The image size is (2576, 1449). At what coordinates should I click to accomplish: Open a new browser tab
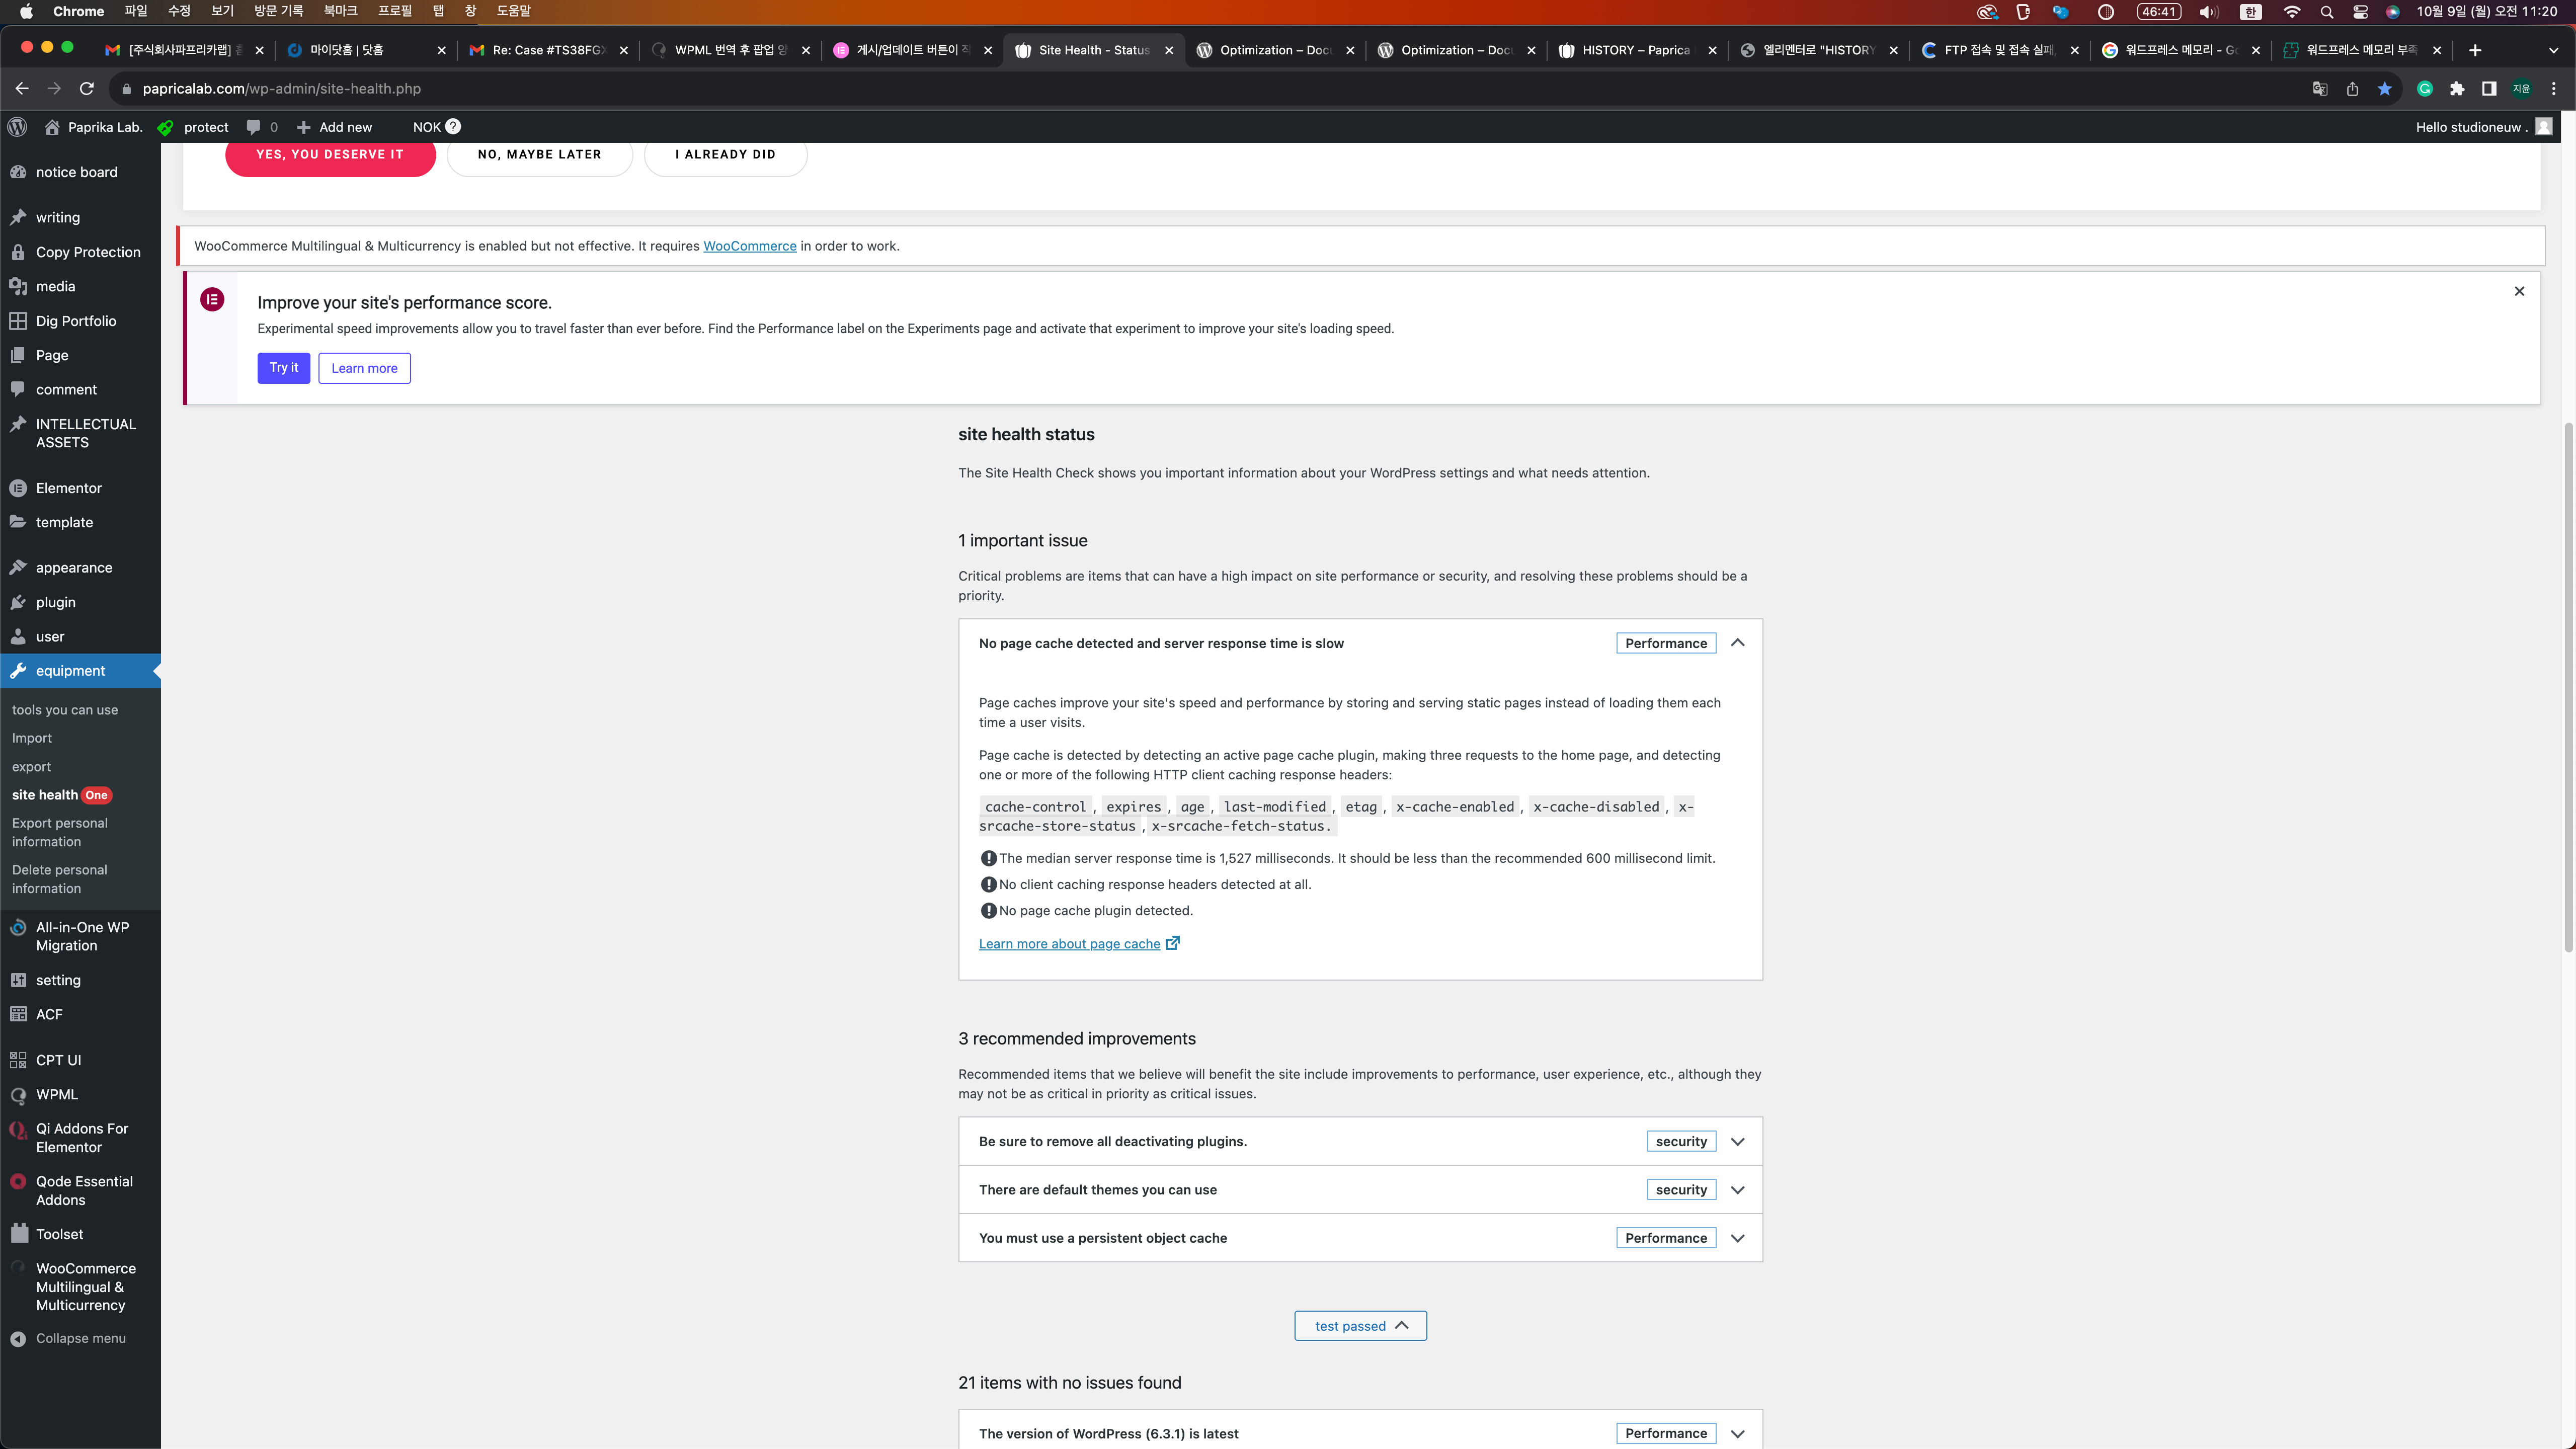(x=2475, y=50)
